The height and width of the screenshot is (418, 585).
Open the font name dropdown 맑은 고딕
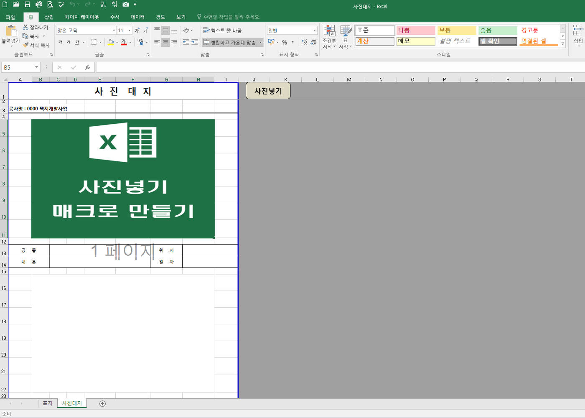[114, 31]
